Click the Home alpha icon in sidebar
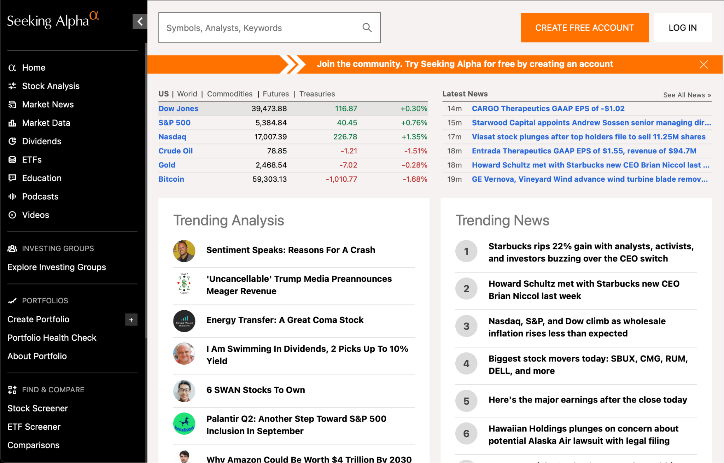 point(12,68)
